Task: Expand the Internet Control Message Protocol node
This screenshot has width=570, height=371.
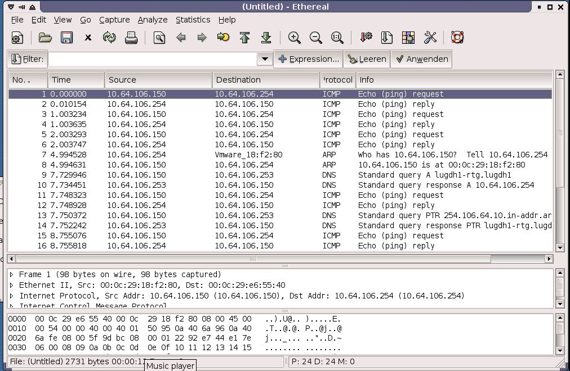Action: coord(12,306)
